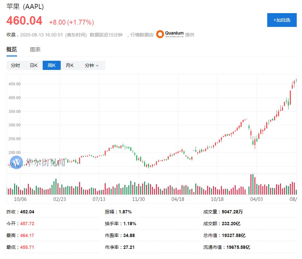Click the 04/03 date axis label

pyautogui.click(x=257, y=199)
